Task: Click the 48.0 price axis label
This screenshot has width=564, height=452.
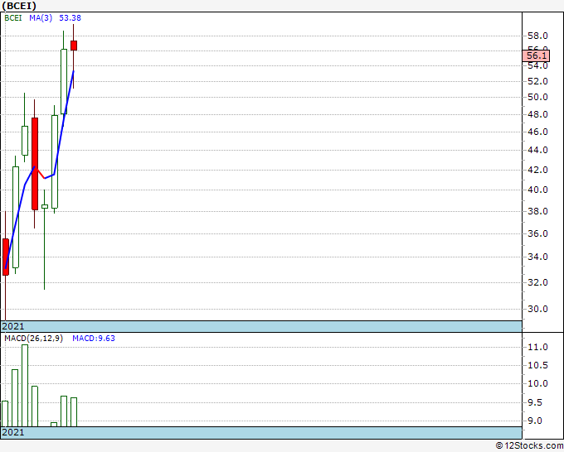Action: point(537,114)
